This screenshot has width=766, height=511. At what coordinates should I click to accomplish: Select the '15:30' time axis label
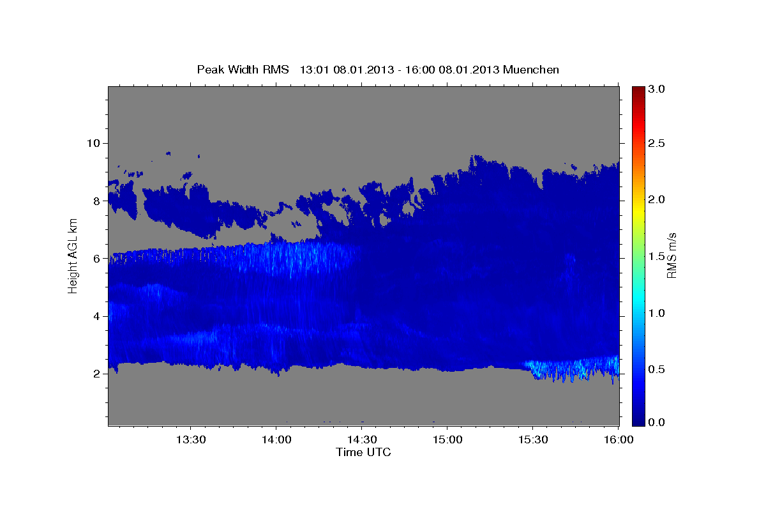pyautogui.click(x=532, y=440)
